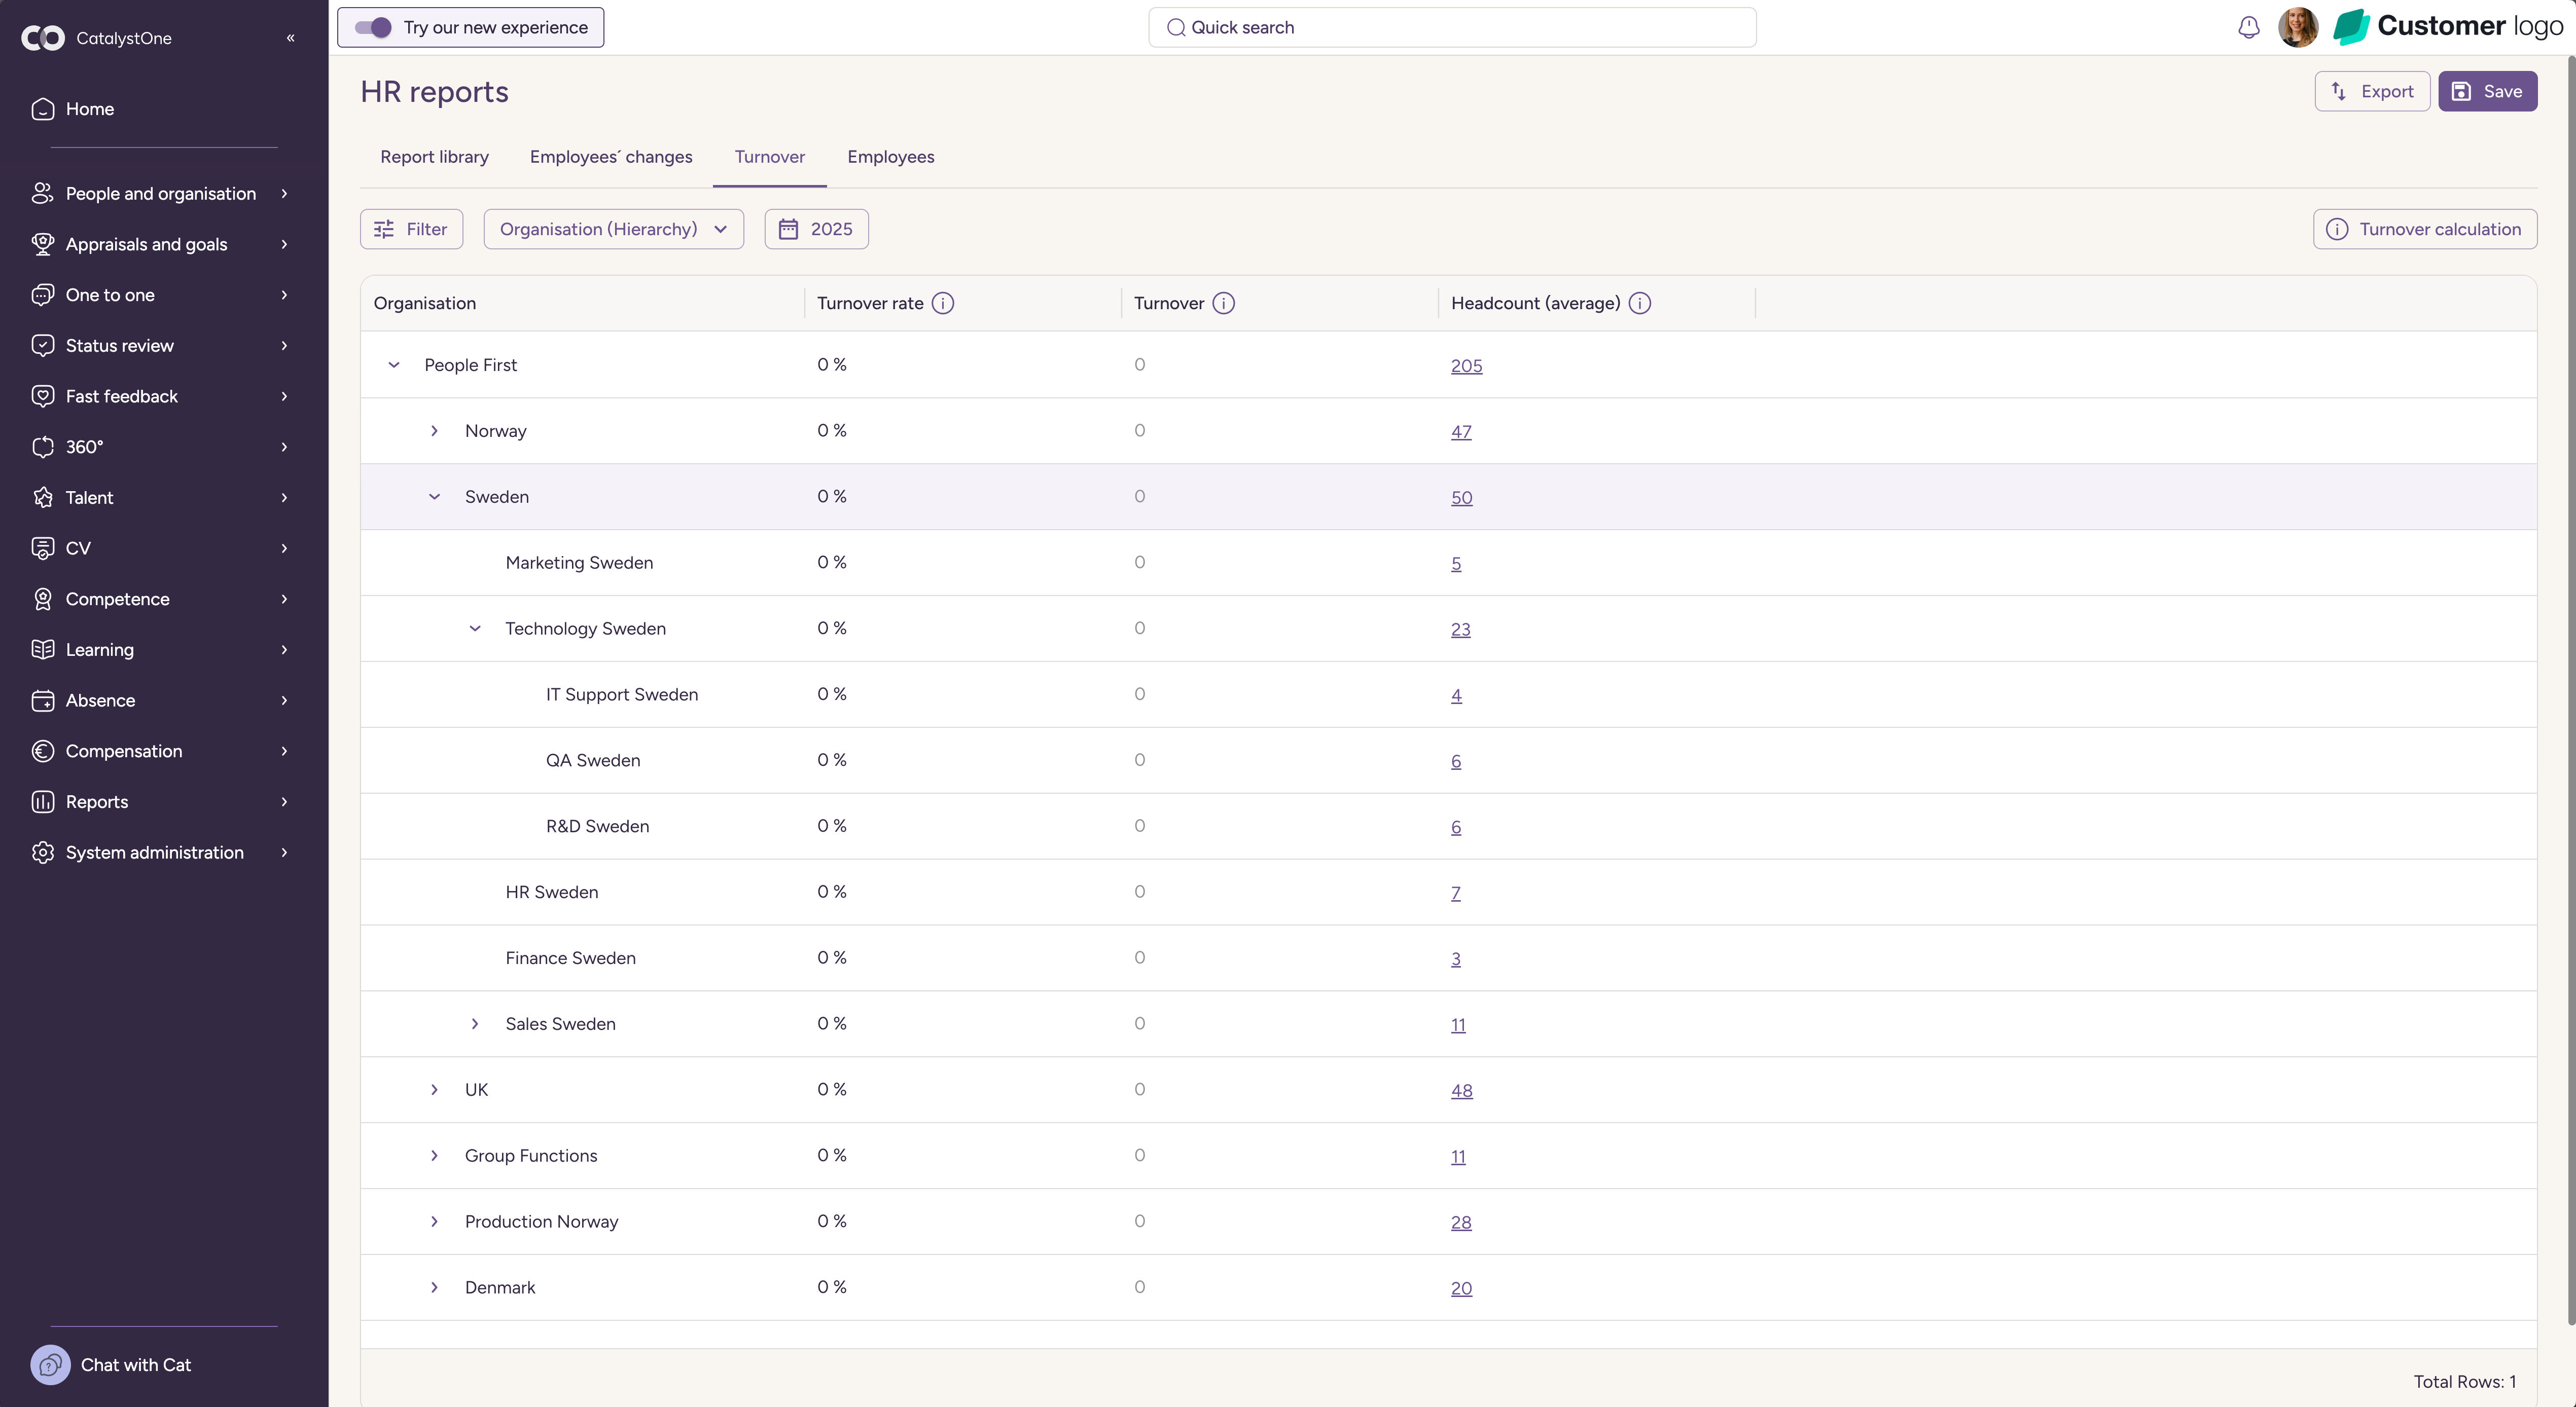Viewport: 2576px width, 1407px height.
Task: Click the Quick search field
Action: (x=1452, y=27)
